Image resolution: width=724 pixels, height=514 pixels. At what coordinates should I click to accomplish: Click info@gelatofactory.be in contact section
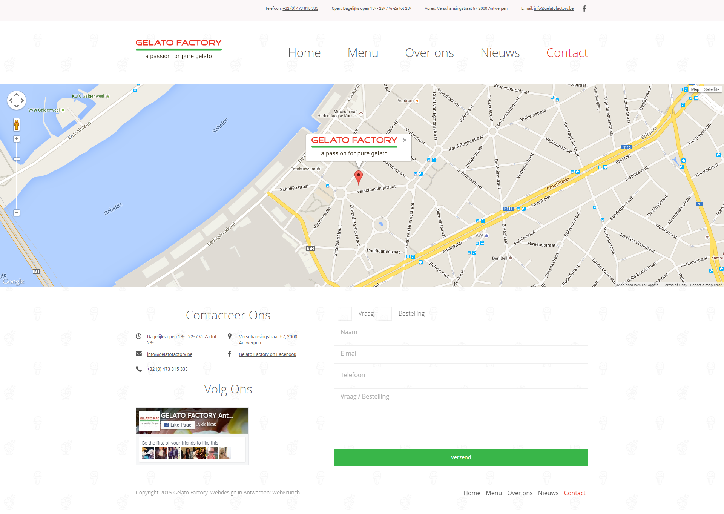pyautogui.click(x=170, y=354)
